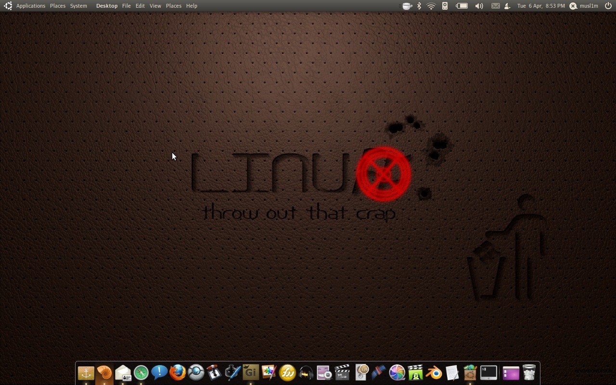Open the blue film strip app
This screenshot has width=616, height=385.
379,373
